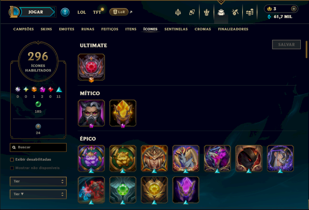Select the Ultimate red gem summoner icon
The image size is (309, 210).
click(91, 67)
